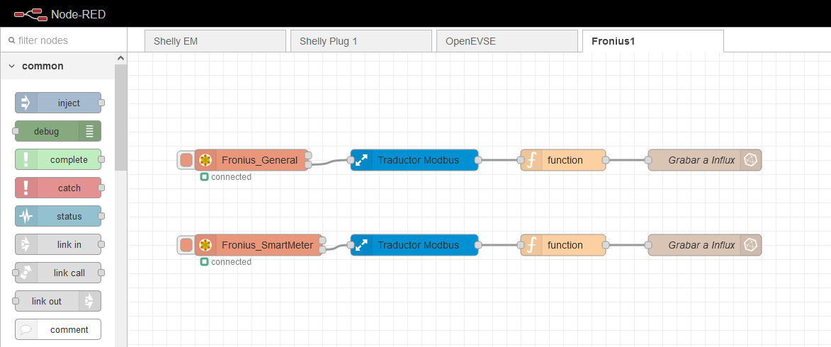Screen dimensions: 831x347
Task: Select the Fronius_General node label
Action: 260,160
